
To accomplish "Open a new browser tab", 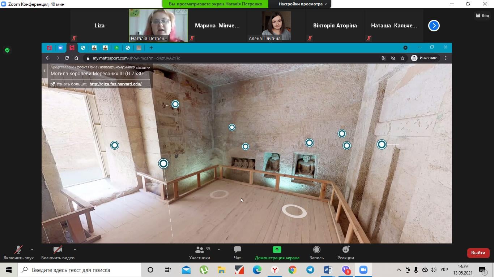I will click(x=151, y=48).
